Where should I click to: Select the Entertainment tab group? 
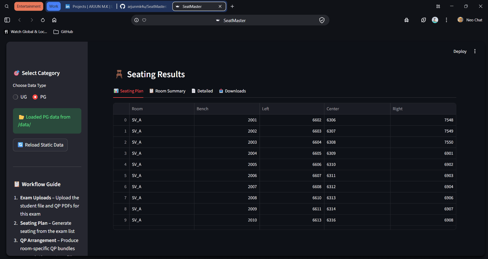[x=29, y=6]
